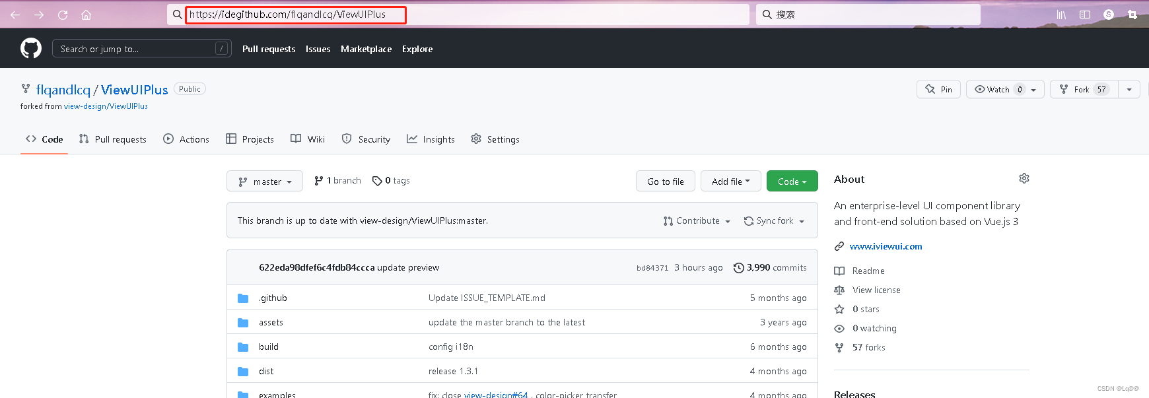Image resolution: width=1149 pixels, height=398 pixels.
Task: Switch to Wiki tab
Action: coord(308,139)
